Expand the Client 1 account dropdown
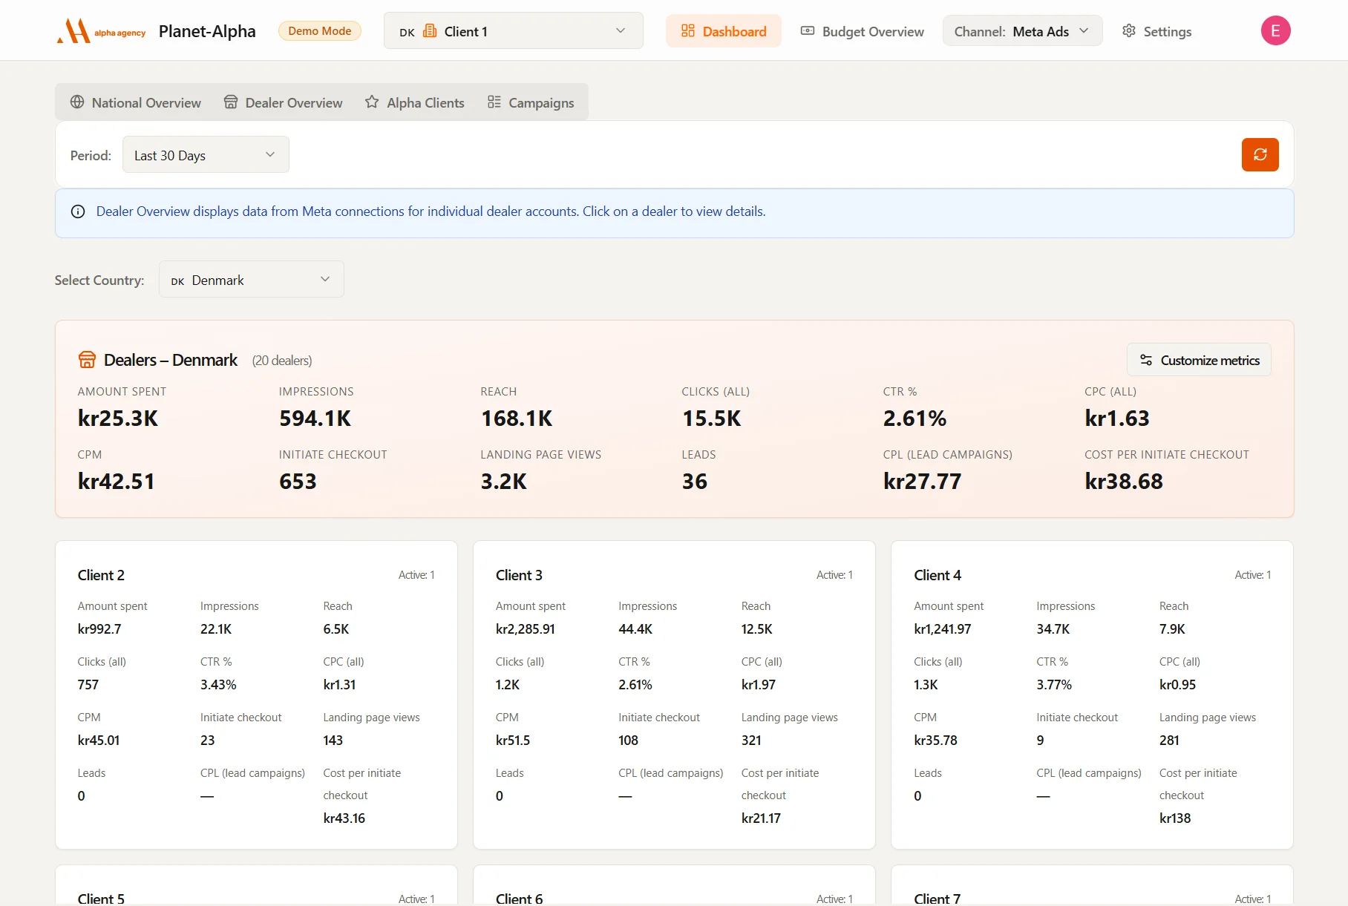Screen dimensions: 1348x906 [514, 31]
